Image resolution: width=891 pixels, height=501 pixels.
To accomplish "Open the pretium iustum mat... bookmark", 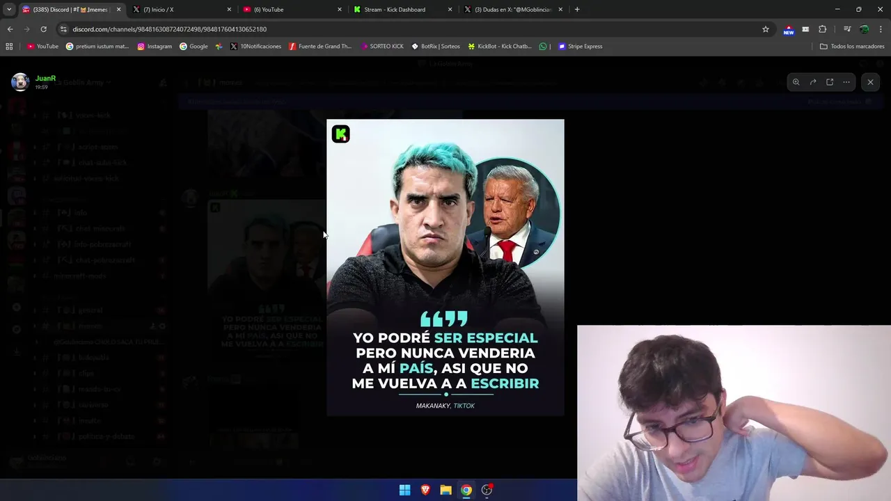I will click(97, 47).
